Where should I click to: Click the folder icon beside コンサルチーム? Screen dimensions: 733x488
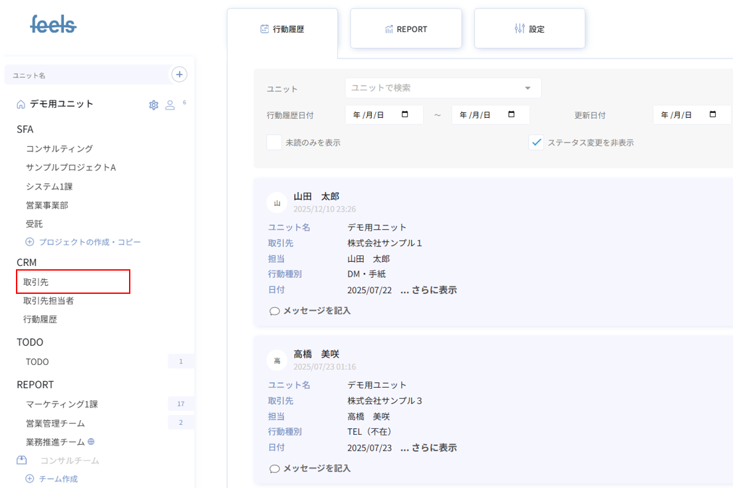pos(22,460)
